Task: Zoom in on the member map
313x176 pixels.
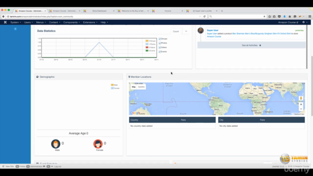Action: pos(301,104)
